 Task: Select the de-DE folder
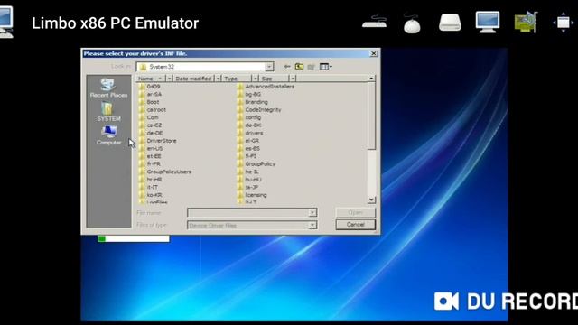(151, 133)
